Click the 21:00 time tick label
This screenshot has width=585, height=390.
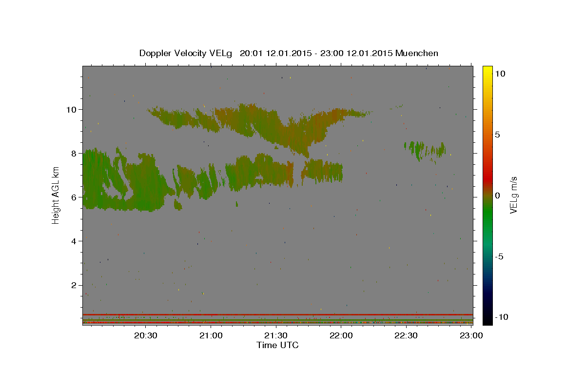[x=211, y=335]
